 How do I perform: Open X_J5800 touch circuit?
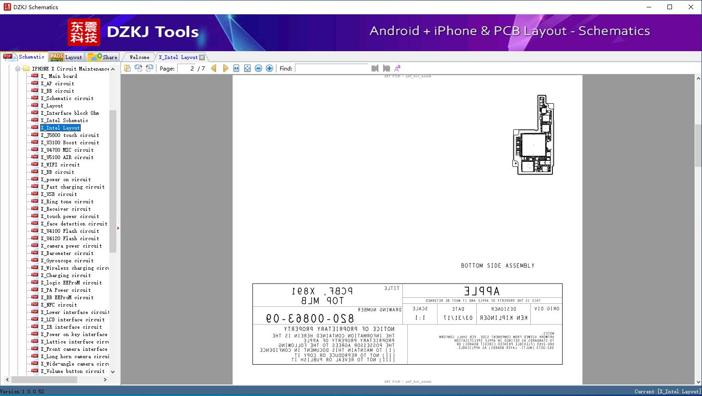pos(70,135)
